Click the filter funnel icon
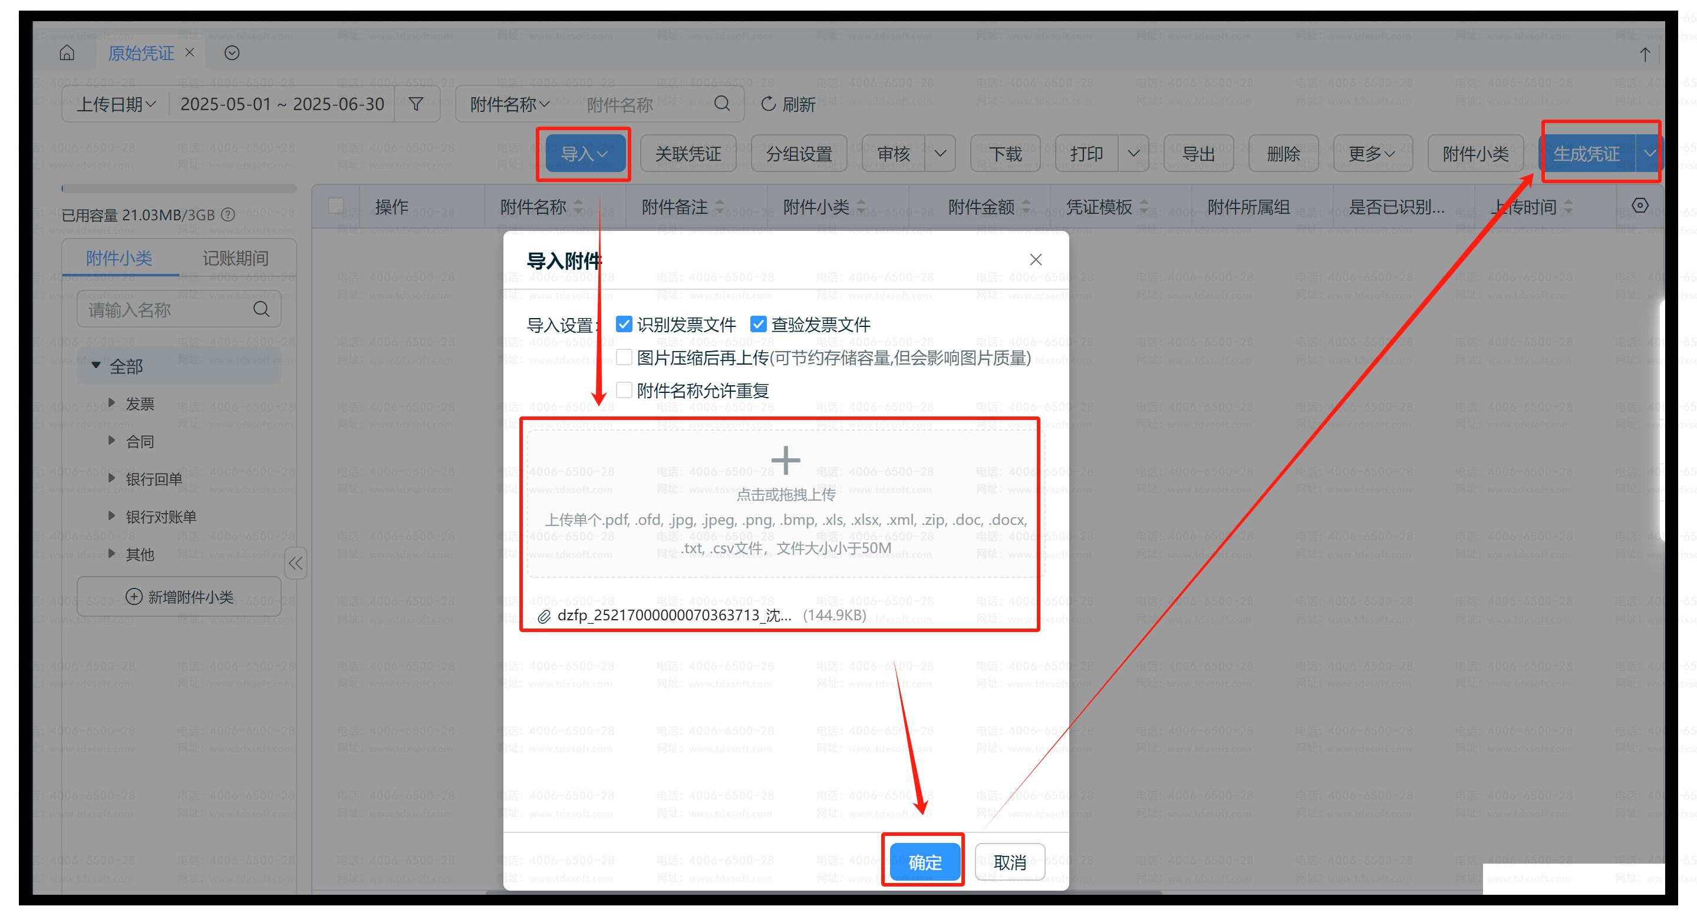Screen dimensions: 1697x916 pos(416,104)
